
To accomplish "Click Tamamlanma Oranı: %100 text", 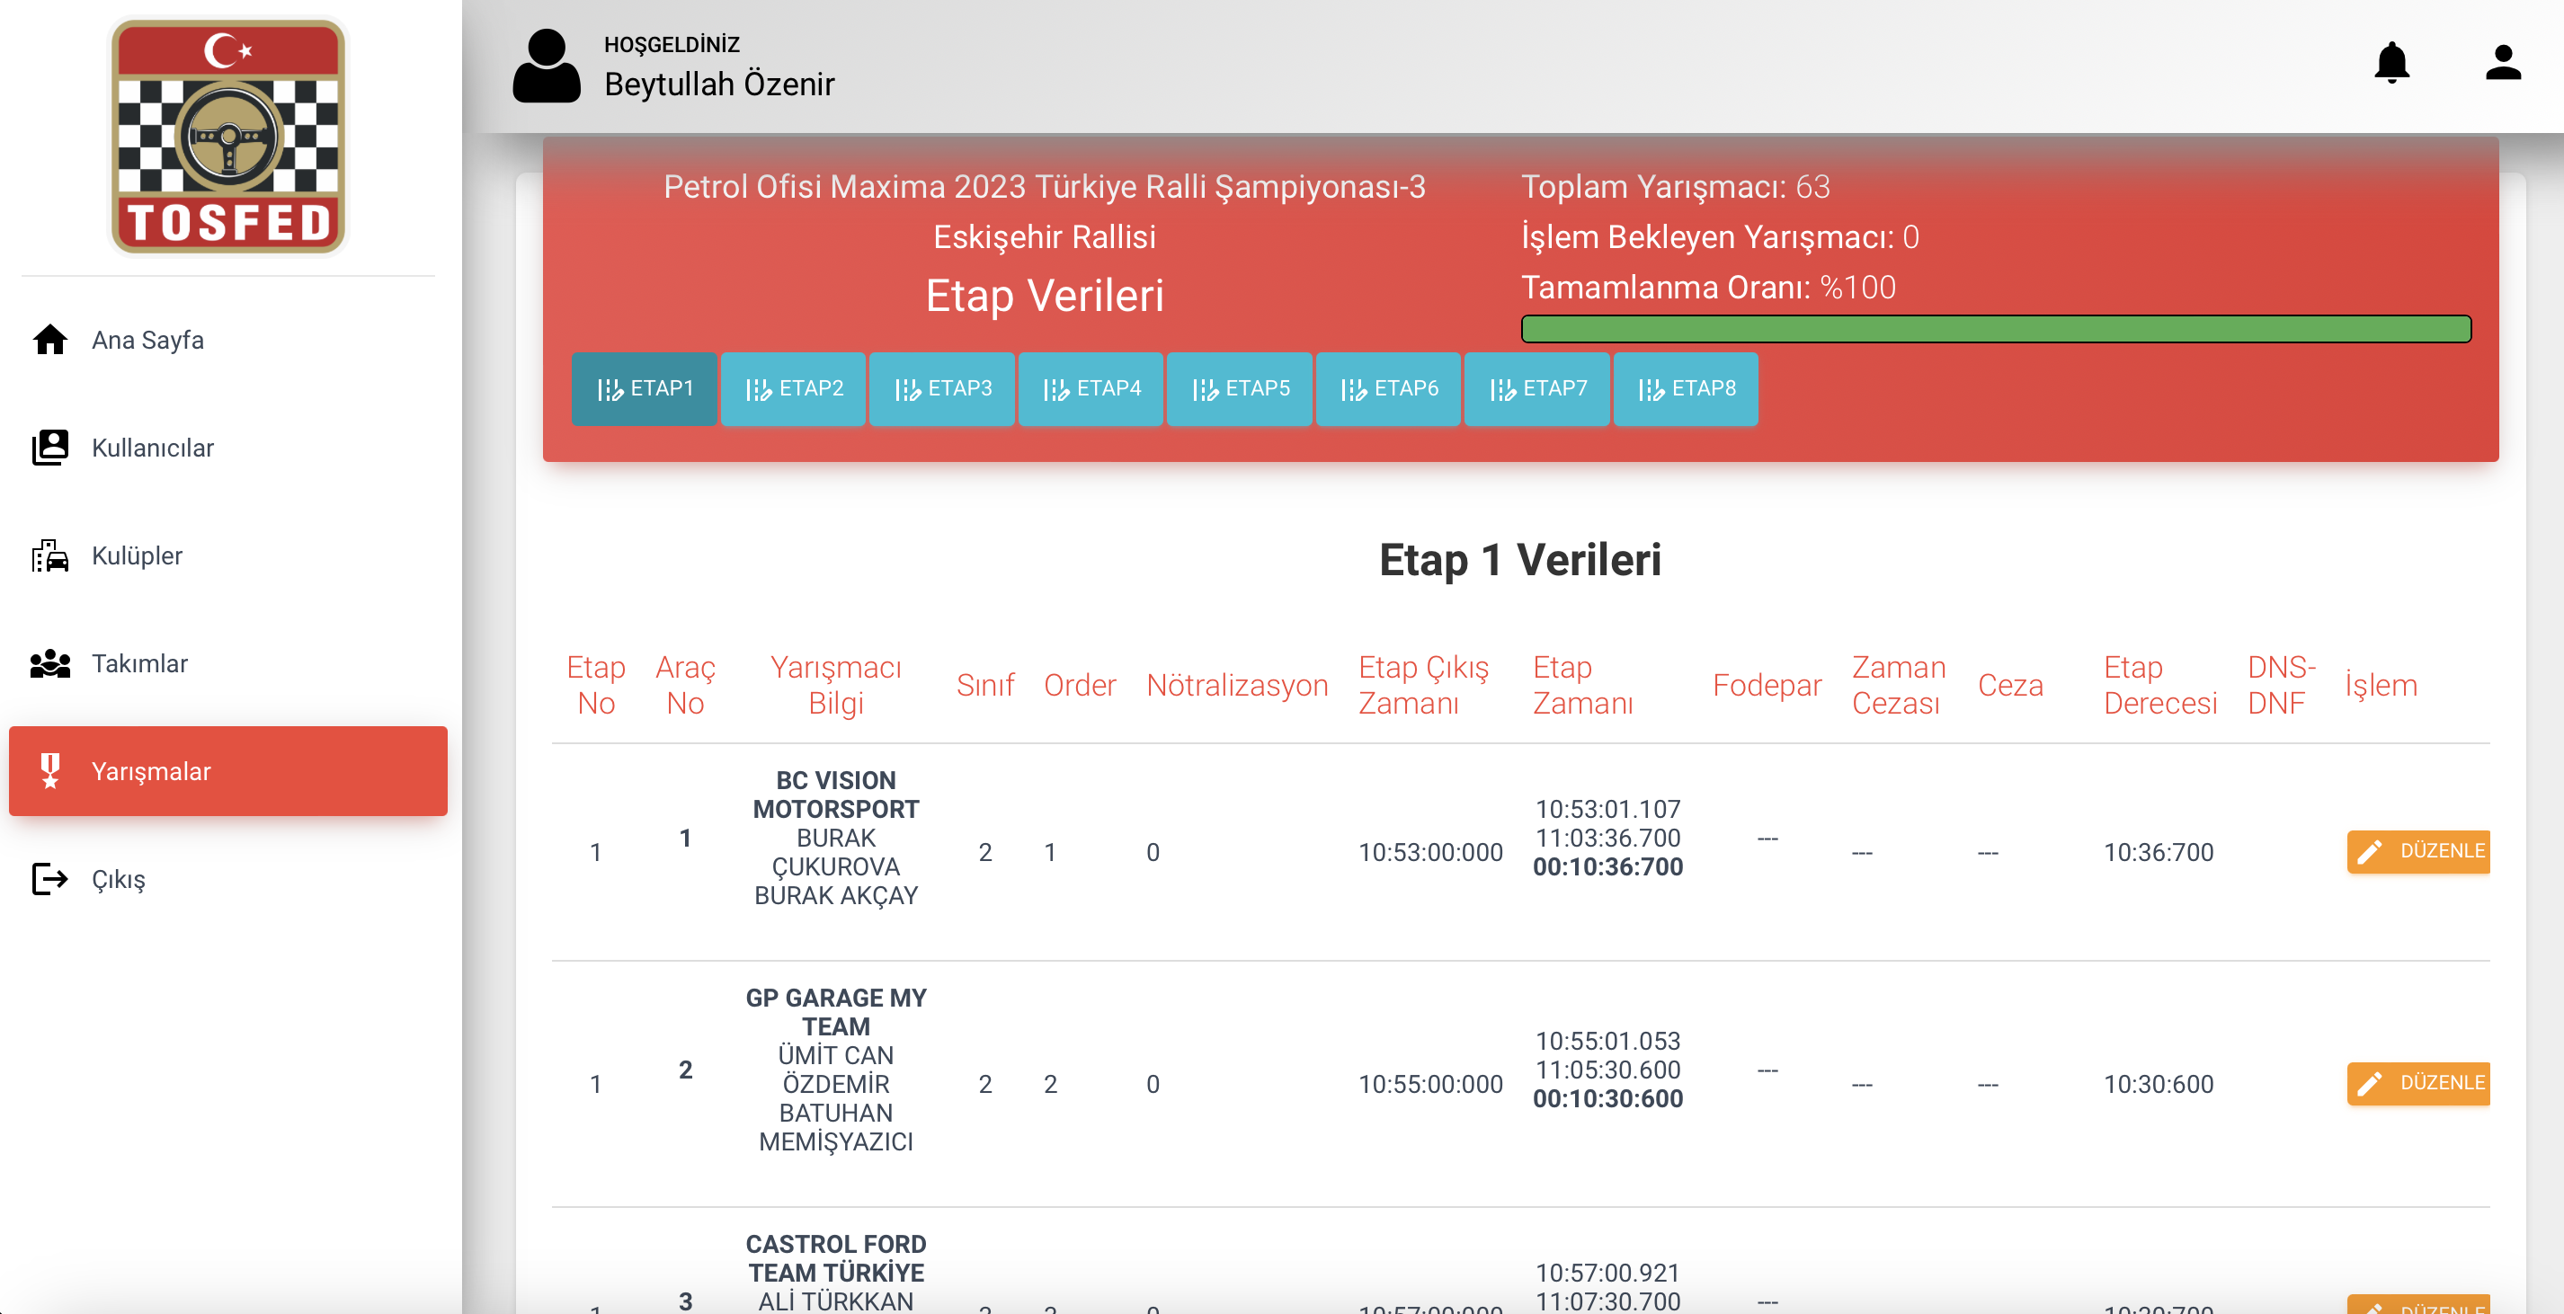I will [1708, 288].
